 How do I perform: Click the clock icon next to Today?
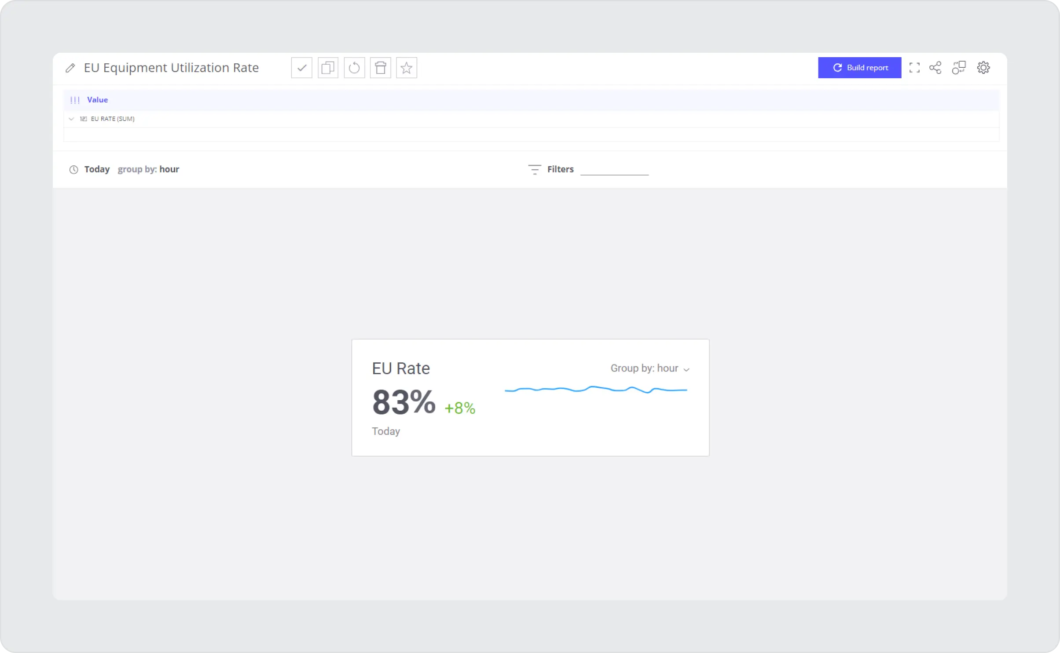tap(73, 170)
